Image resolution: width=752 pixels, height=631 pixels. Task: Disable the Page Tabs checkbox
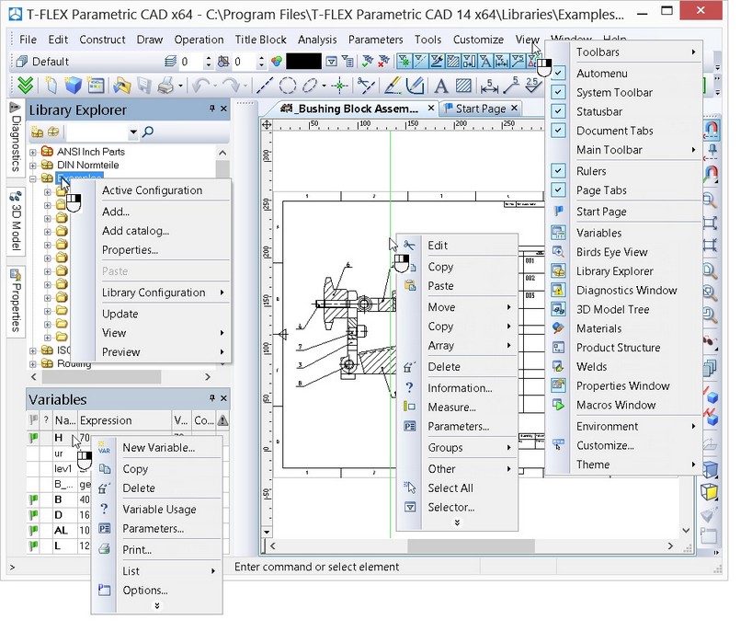pos(558,190)
